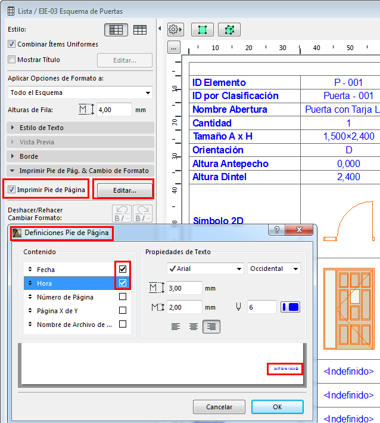Align footer text to the left

(x=176, y=327)
